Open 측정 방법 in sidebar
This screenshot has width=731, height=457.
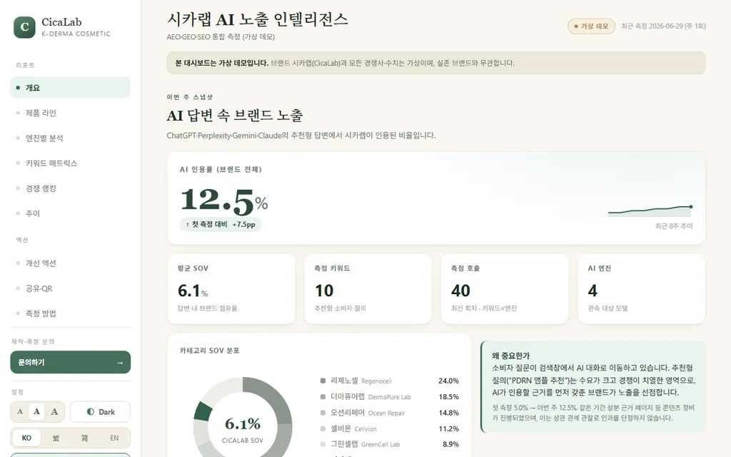point(71,313)
